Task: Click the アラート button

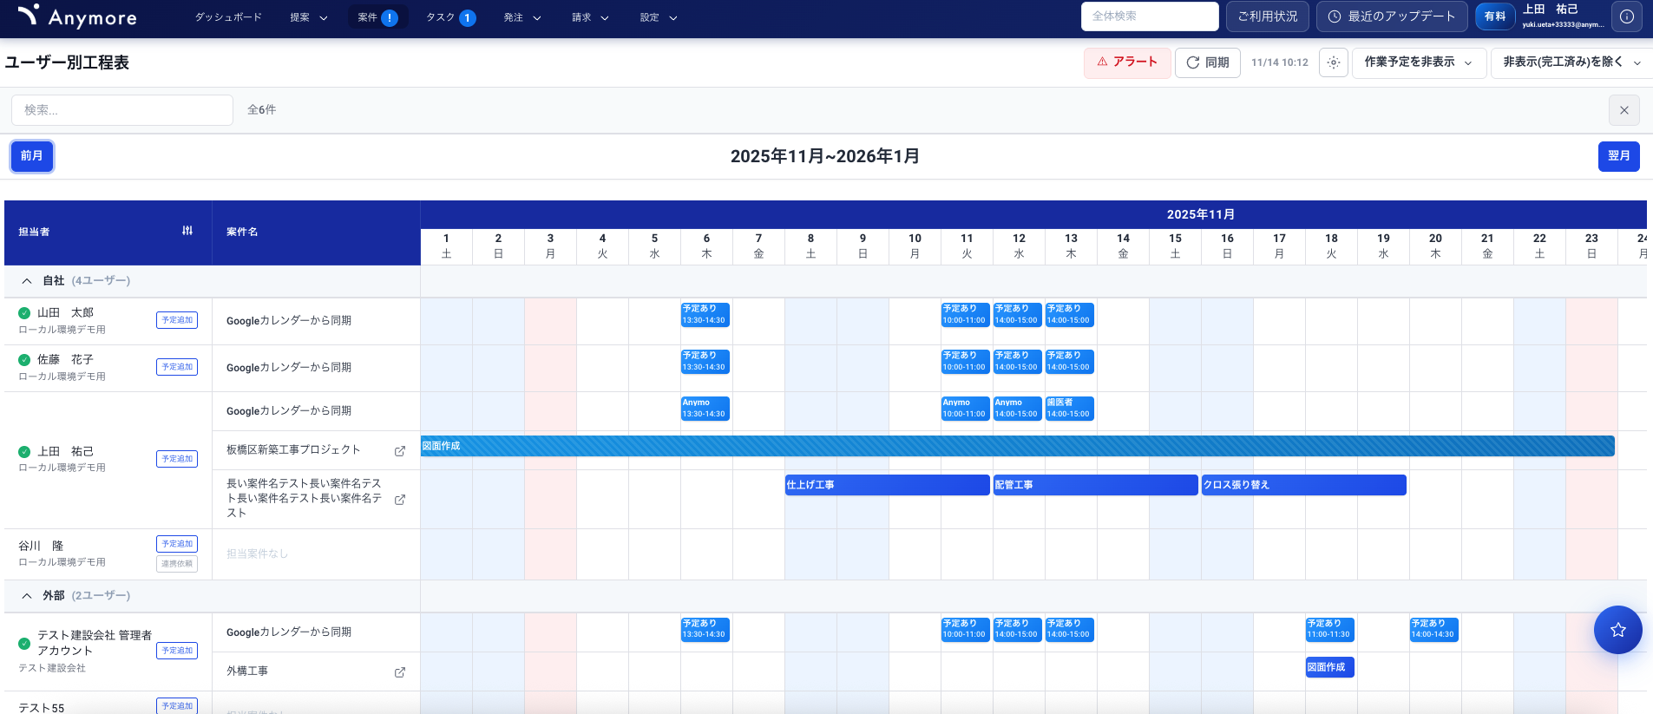Action: tap(1126, 62)
